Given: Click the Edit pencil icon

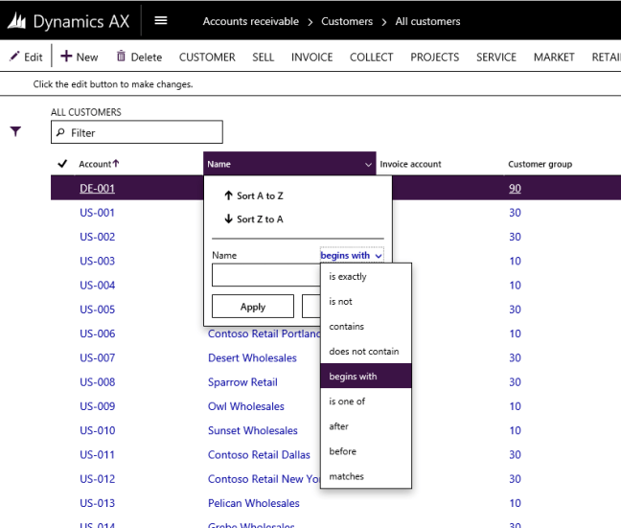Looking at the screenshot, I should pyautogui.click(x=14, y=57).
